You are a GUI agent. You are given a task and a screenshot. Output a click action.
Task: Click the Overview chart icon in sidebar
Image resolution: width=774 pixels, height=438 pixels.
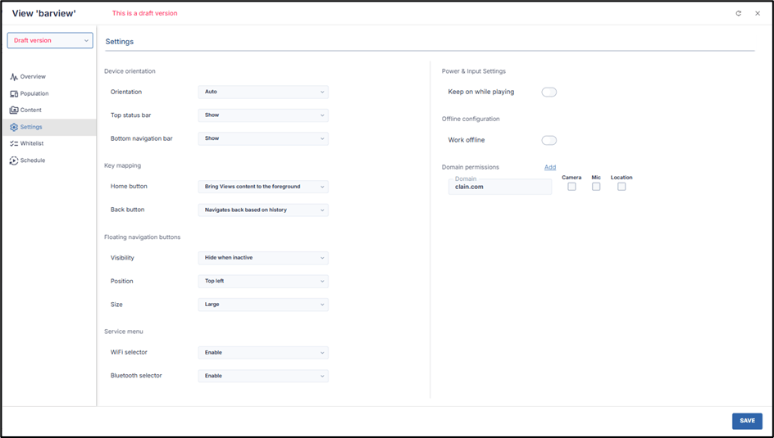14,77
